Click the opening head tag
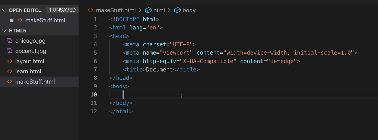Image resolution: width=378 pixels, height=140 pixels. 119,36
